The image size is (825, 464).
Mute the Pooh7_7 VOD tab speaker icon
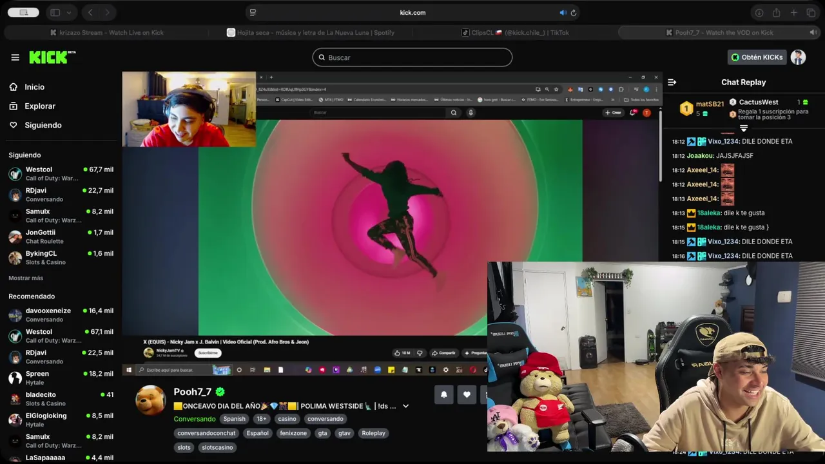point(813,32)
